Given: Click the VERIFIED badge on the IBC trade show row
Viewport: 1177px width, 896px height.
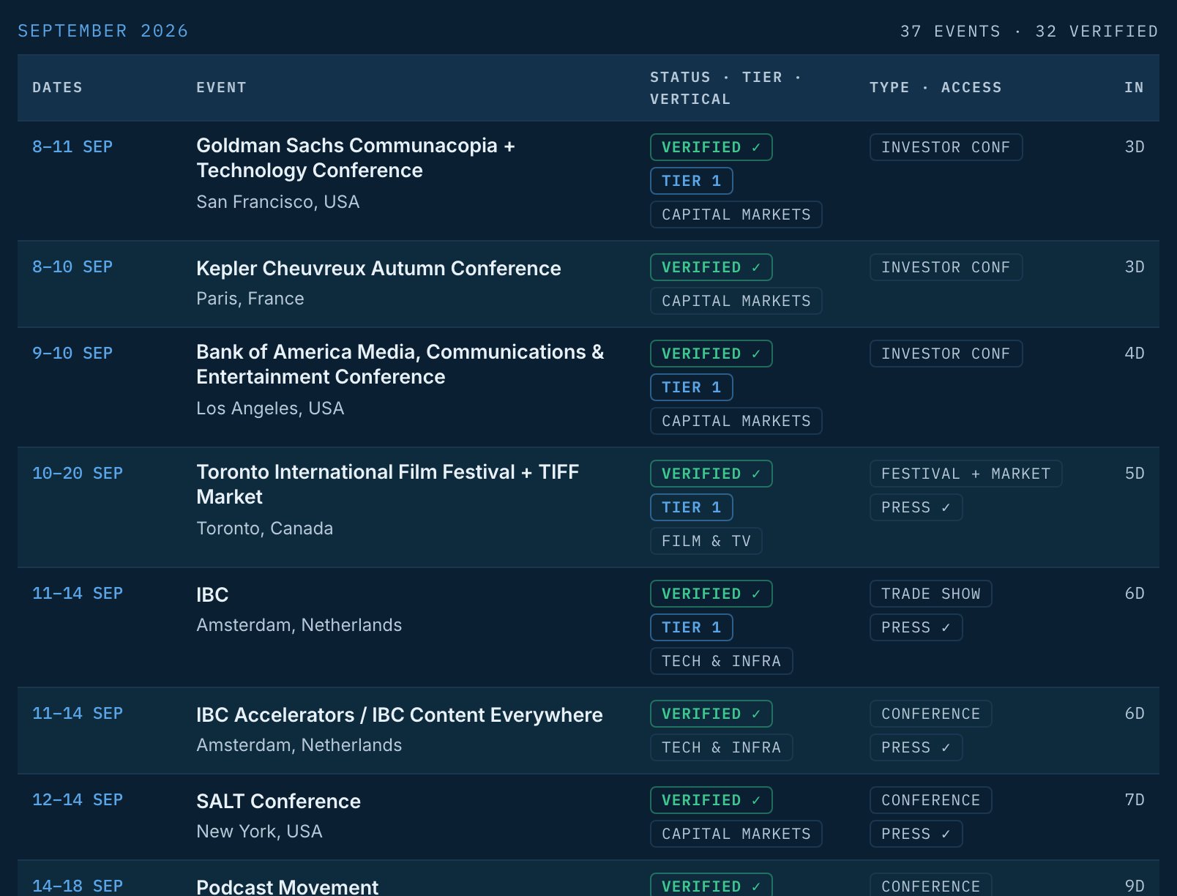Looking at the screenshot, I should (711, 594).
